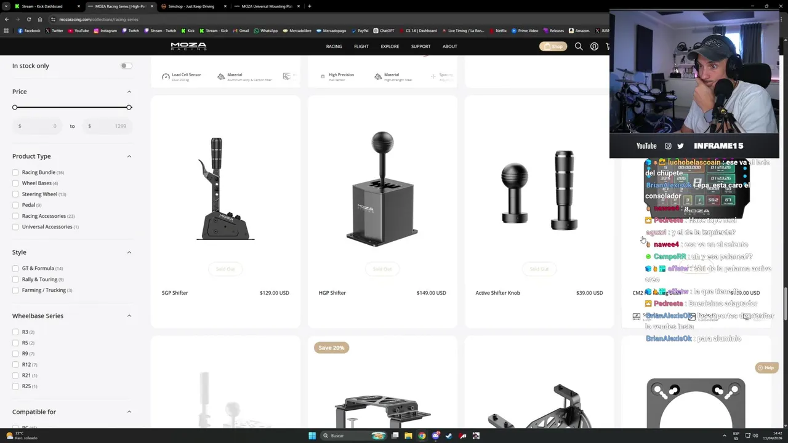Open the apps grid bookmark icon
Image resolution: width=788 pixels, height=443 pixels.
(x=6, y=31)
